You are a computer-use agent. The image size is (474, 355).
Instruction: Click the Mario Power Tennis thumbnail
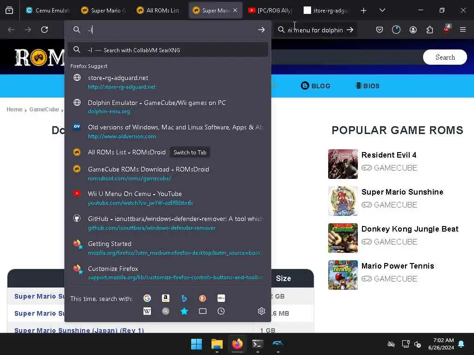(x=343, y=275)
